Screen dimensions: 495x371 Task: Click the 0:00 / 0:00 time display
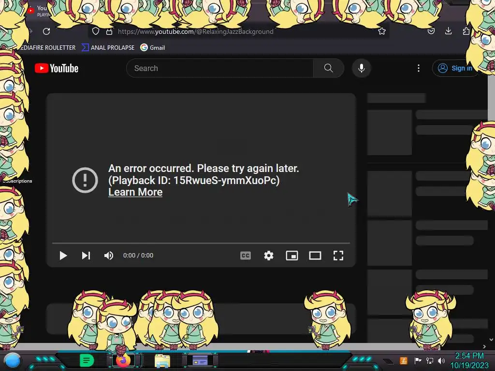(x=138, y=256)
